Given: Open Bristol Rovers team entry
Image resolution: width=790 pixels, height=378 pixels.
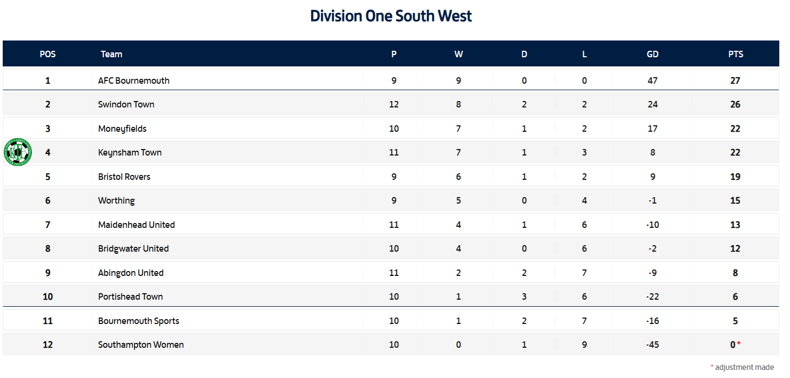Looking at the screenshot, I should click(124, 177).
